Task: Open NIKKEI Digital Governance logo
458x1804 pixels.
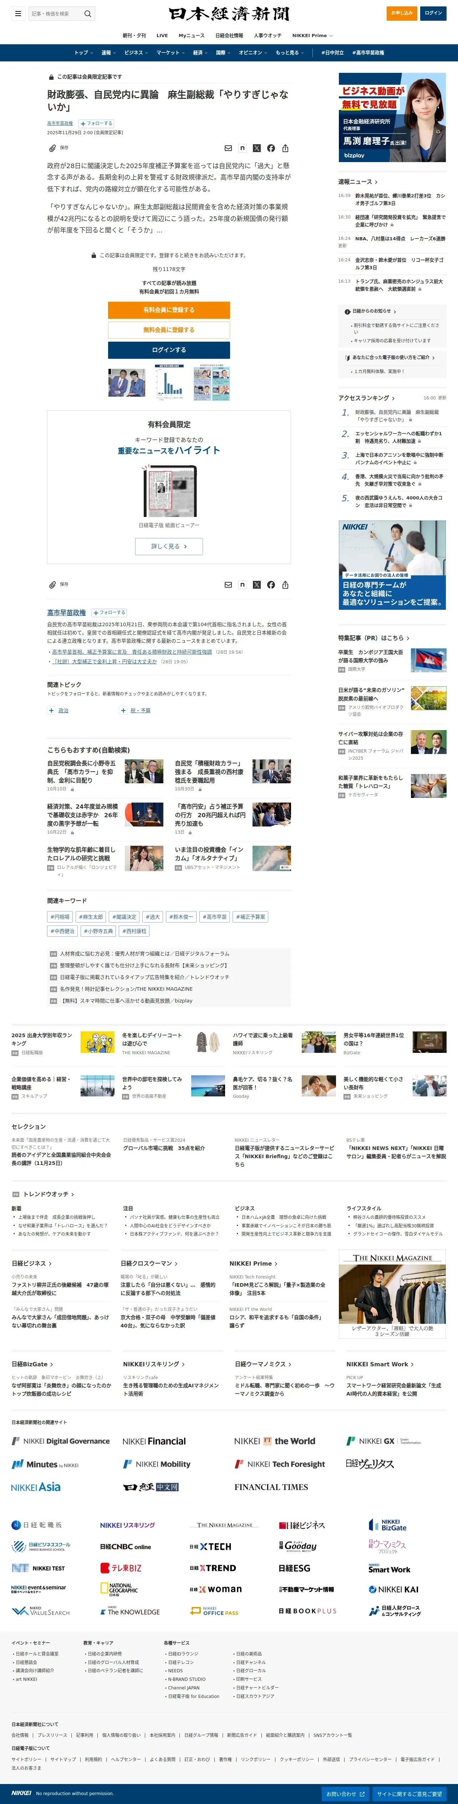Action: [x=61, y=1441]
